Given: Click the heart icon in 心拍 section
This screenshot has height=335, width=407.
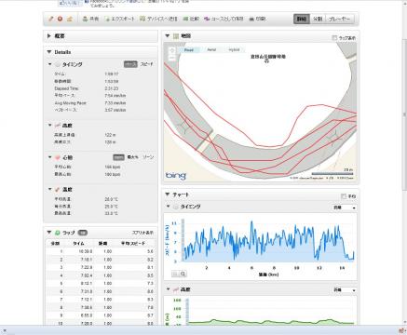Looking at the screenshot, I should 58,157.
